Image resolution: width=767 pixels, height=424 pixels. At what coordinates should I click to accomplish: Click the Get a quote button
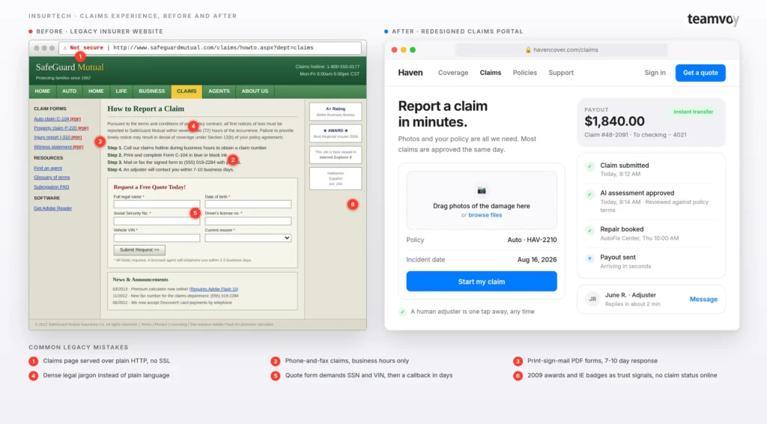pos(700,73)
